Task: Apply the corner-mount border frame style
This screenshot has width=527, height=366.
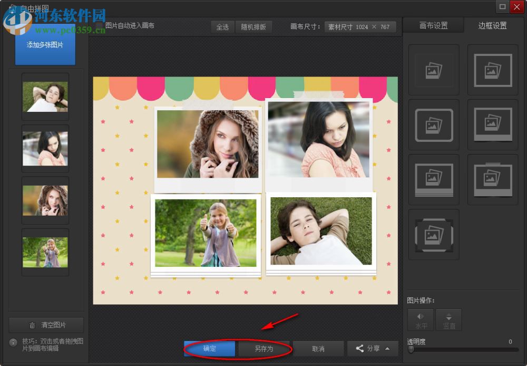Action: click(x=434, y=235)
